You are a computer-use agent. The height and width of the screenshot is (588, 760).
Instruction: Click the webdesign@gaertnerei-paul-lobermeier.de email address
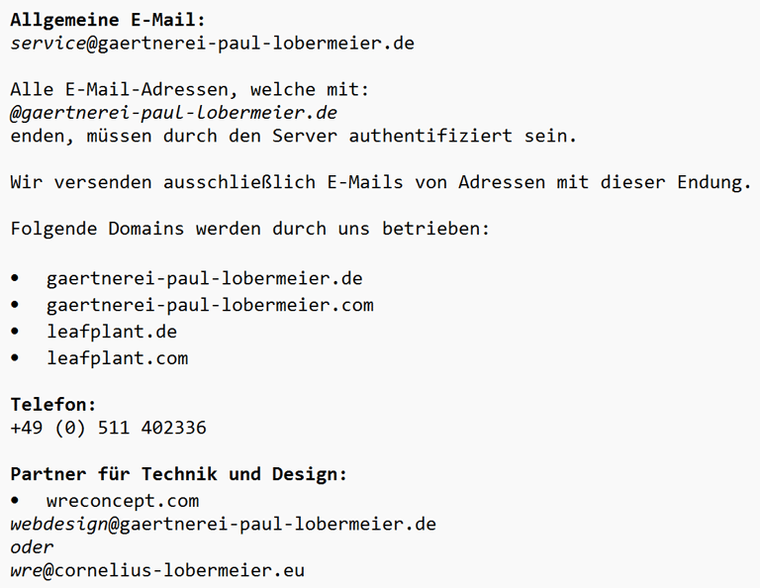click(x=223, y=523)
